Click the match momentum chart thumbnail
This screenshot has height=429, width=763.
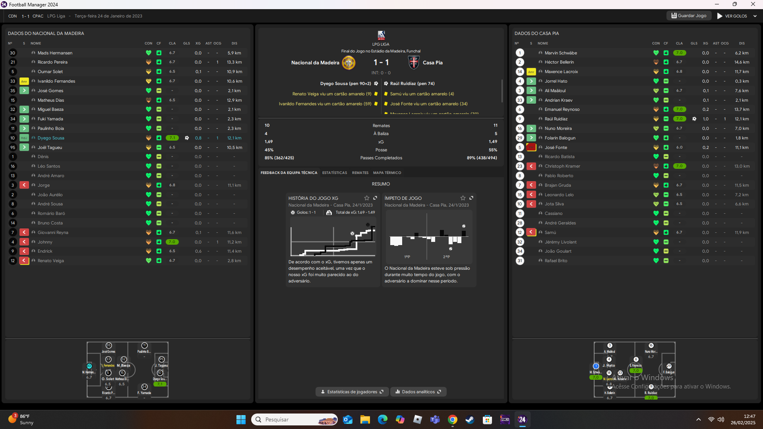click(x=428, y=237)
